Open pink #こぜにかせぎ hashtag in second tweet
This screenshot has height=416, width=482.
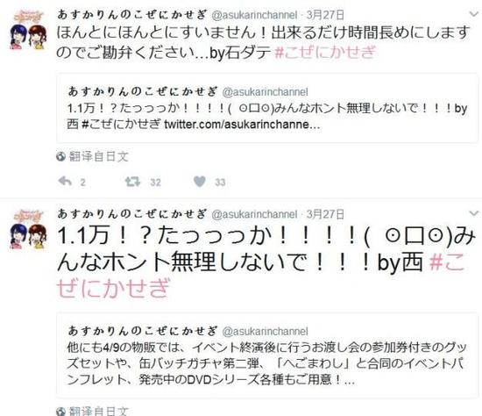coord(260,275)
